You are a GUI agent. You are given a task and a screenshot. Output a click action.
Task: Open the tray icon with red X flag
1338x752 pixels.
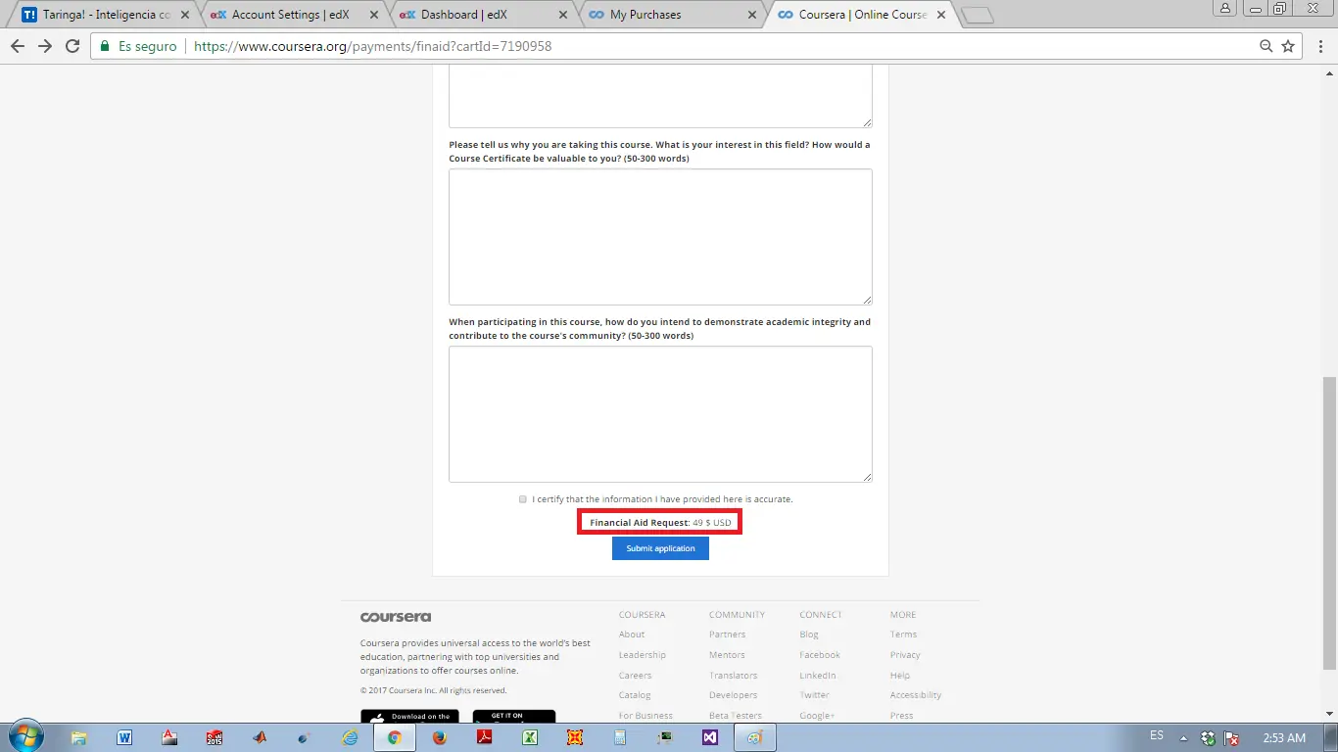1232,738
